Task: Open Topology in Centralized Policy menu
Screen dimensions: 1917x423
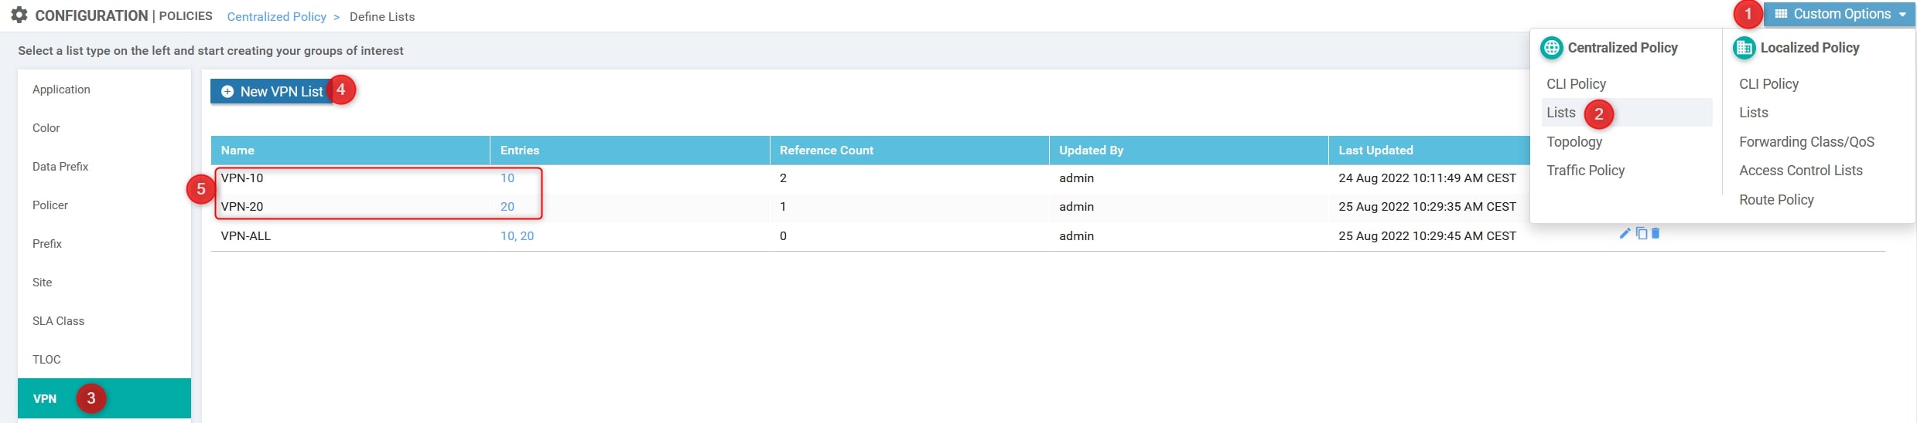Action: click(1574, 142)
